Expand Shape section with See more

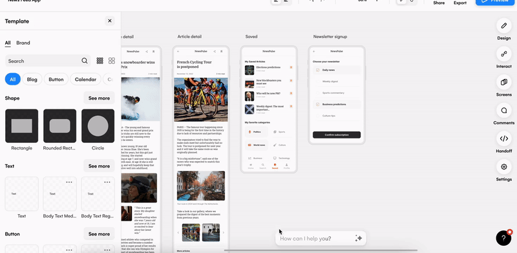click(99, 98)
